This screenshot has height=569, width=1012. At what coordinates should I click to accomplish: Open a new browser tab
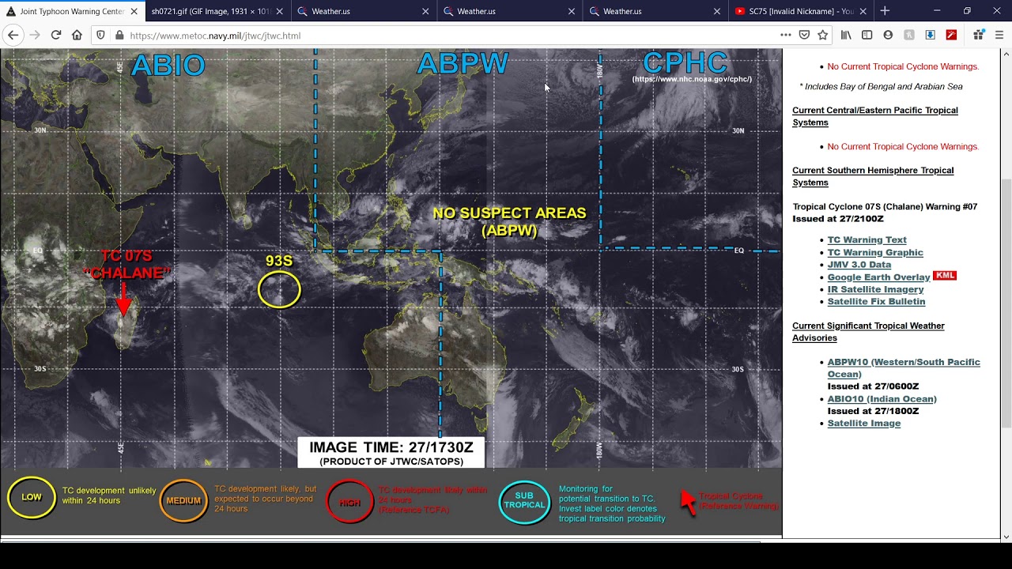click(885, 11)
